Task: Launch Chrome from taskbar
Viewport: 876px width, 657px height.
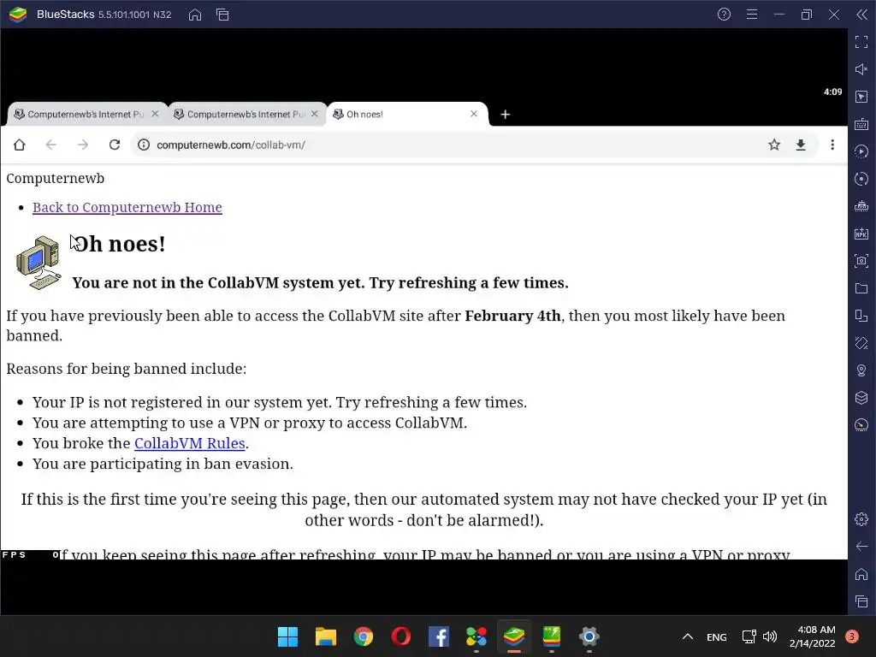Action: point(363,636)
